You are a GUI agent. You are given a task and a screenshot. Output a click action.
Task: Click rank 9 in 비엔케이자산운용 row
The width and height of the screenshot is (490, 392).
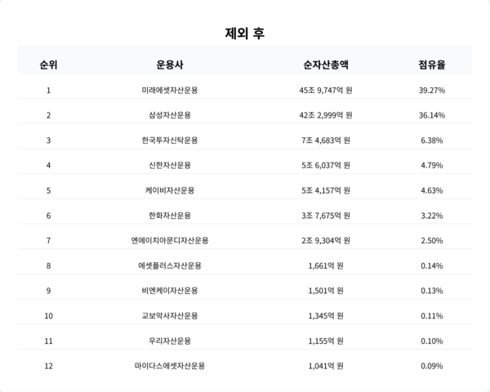[x=48, y=291]
